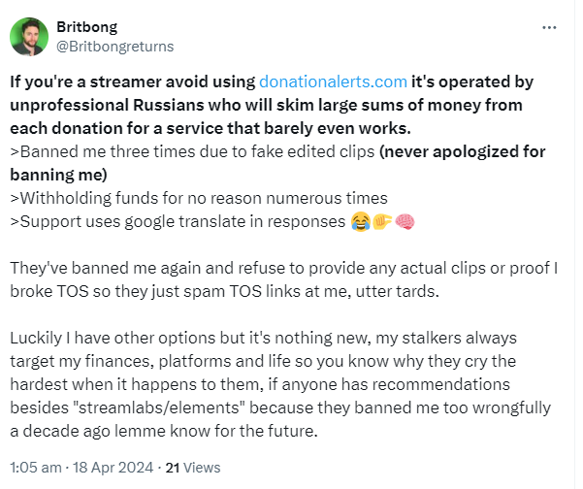Click the bold "If you're a streamer" text
Image resolution: width=583 pixels, height=489 pixels.
click(x=134, y=81)
